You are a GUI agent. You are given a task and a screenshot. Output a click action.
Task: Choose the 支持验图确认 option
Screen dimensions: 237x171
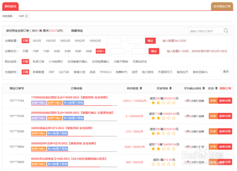pos(100,62)
